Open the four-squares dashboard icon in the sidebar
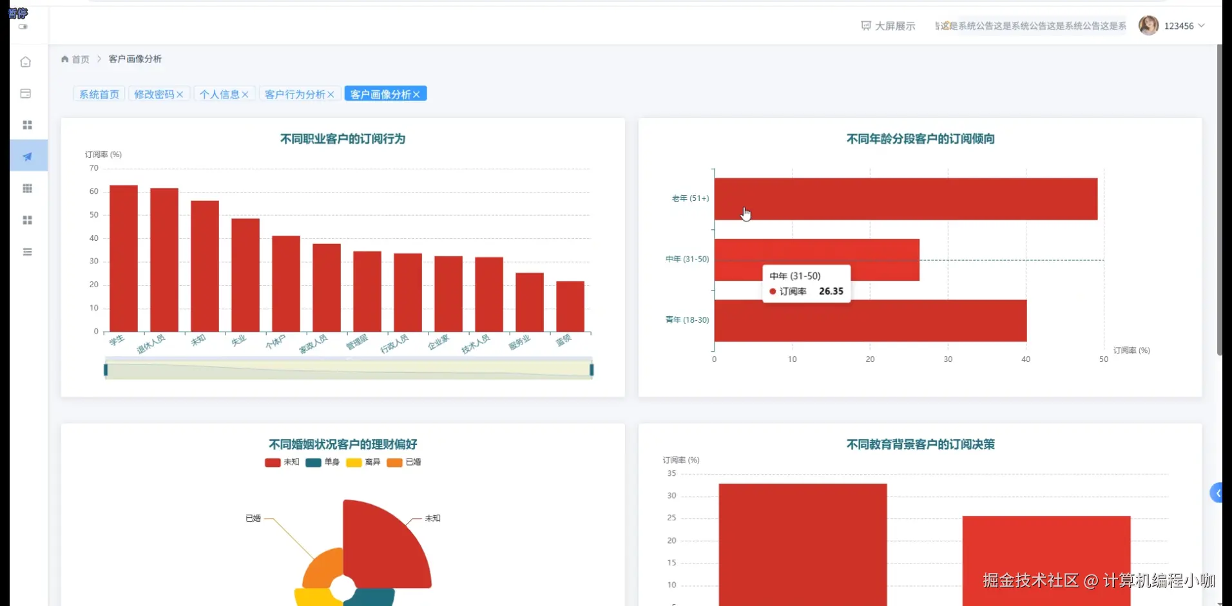This screenshot has width=1232, height=606. pyautogui.click(x=27, y=125)
